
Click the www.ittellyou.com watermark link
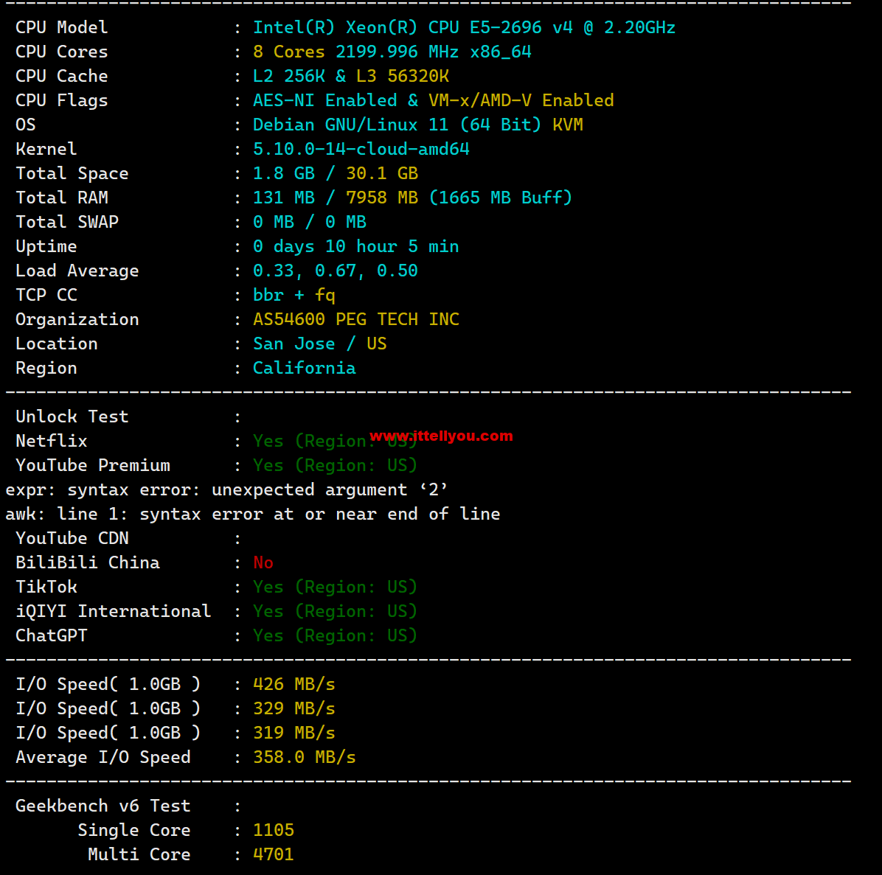[442, 436]
